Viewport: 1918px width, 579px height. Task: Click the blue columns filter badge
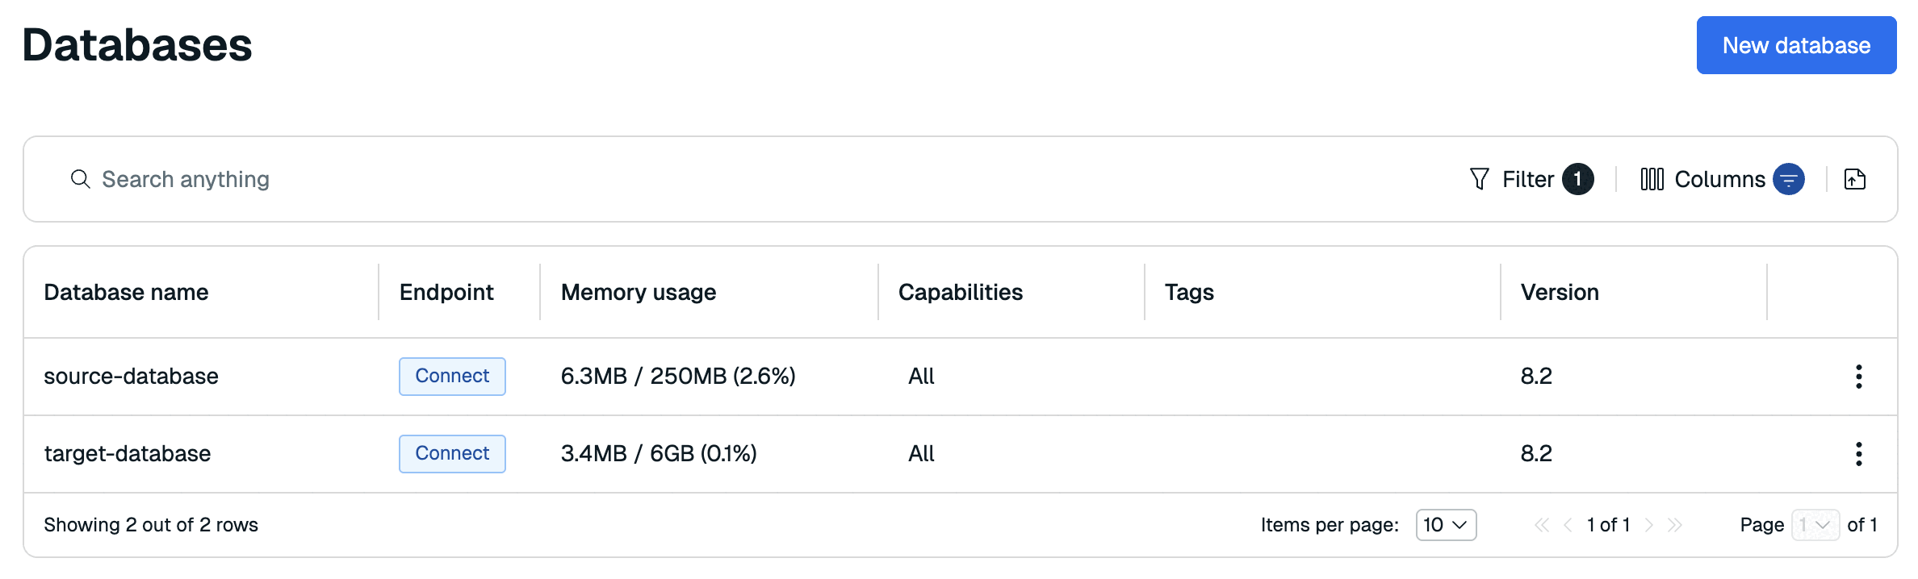pos(1788,179)
